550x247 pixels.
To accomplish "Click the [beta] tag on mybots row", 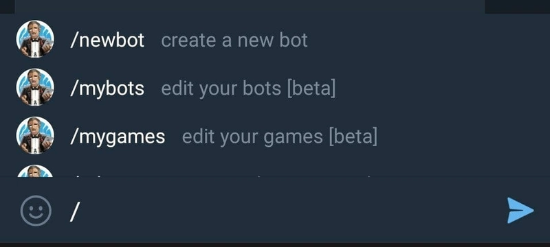I will [x=311, y=89].
